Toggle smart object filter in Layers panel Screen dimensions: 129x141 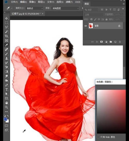[118, 9]
